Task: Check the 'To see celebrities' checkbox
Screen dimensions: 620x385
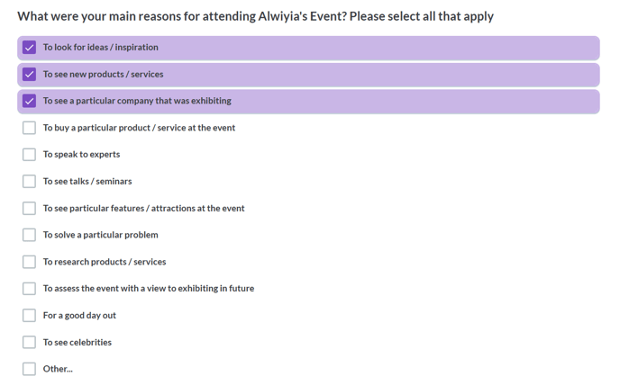Action: [x=30, y=343]
